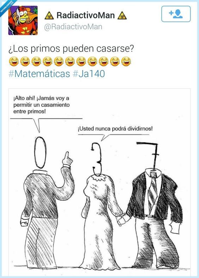Click the left radioactive warning icon
Screen dimensions: 199x278
click(x=49, y=16)
